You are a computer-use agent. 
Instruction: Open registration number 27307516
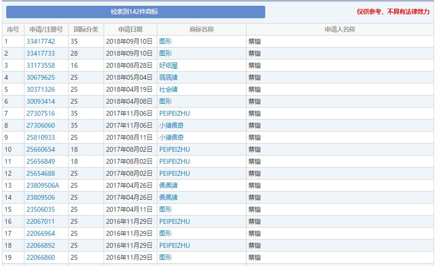click(40, 113)
